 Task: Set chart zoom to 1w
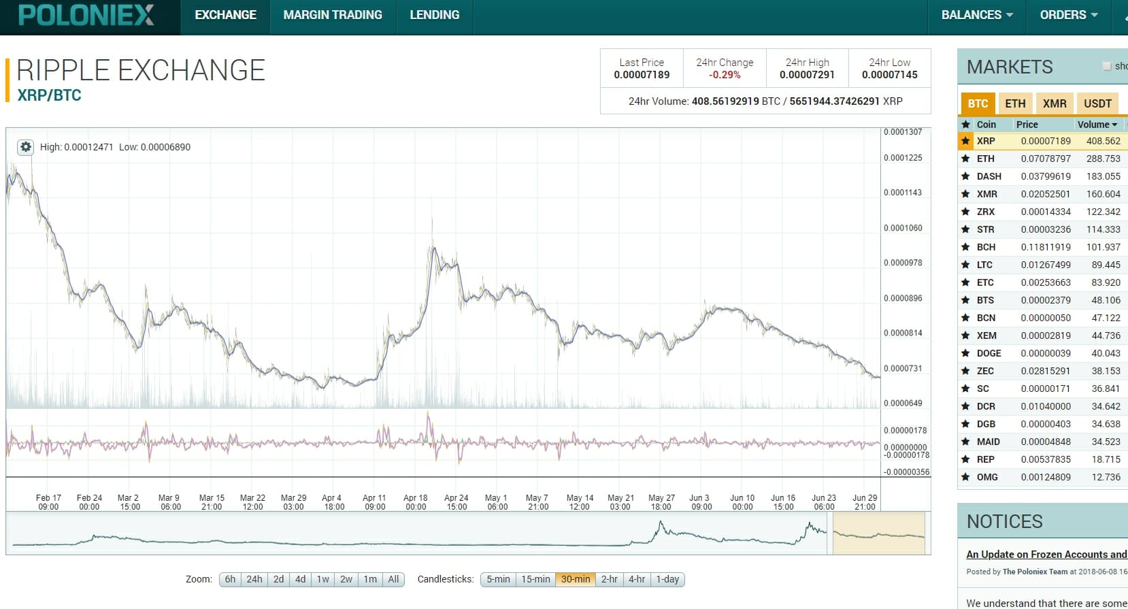[322, 579]
